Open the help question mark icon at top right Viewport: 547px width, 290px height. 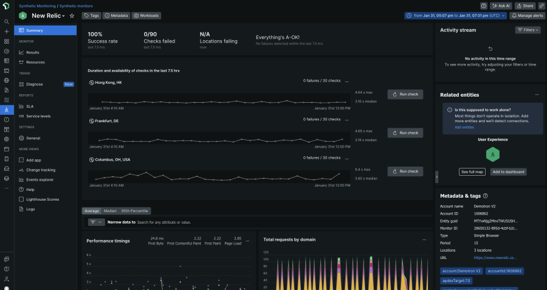coord(484,5)
